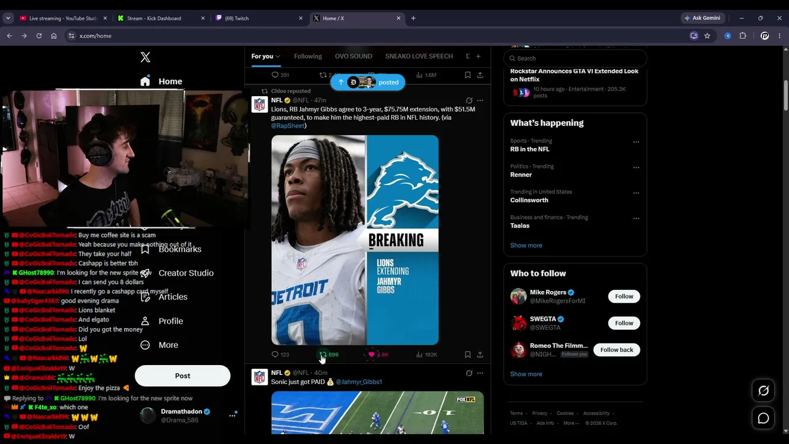Open more options for the Renner trend

(636, 167)
